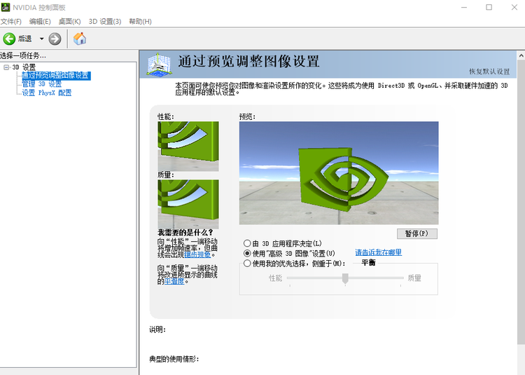The image size is (525, 375).
Task: Click the 平衡 slider value label
Action: pos(368,262)
